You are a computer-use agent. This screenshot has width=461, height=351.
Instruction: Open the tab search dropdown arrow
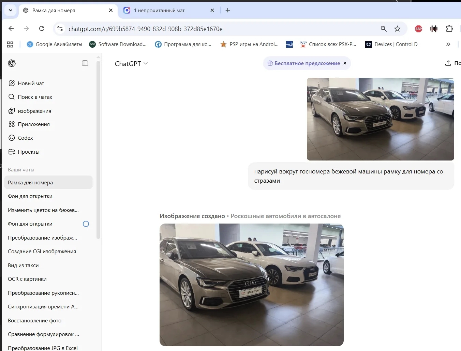pyautogui.click(x=11, y=10)
